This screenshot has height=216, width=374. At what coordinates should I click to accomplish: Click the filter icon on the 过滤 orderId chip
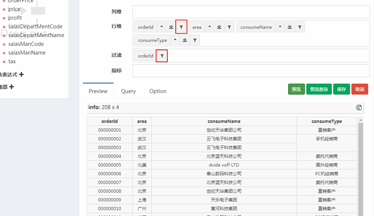point(162,56)
